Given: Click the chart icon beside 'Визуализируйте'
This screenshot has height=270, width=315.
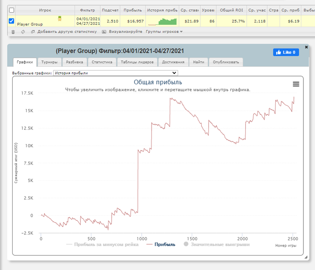Looking at the screenshot, I should click(104, 32).
